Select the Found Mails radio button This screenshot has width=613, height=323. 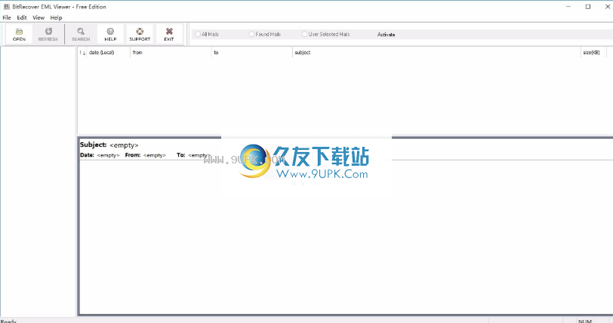251,35
